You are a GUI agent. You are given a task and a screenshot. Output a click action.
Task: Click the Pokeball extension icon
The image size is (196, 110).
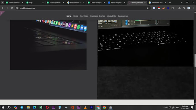[x=159, y=8]
